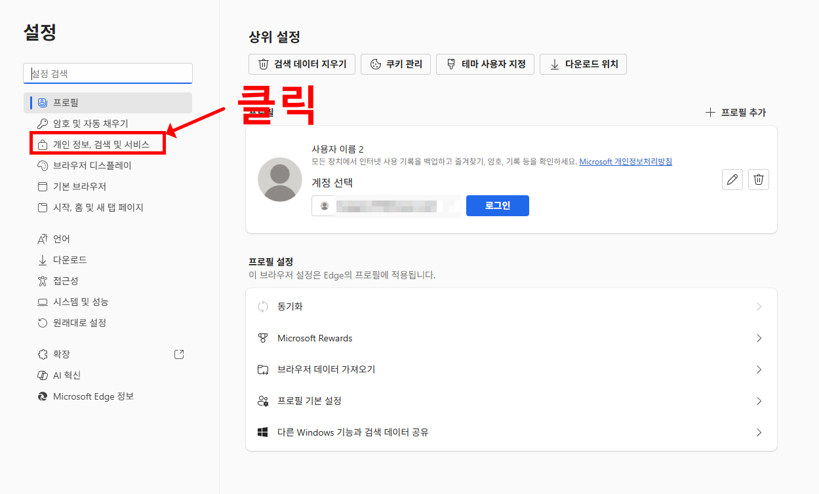Click the 쿠키 관리 button
Screen dimensions: 819x494
click(x=396, y=64)
